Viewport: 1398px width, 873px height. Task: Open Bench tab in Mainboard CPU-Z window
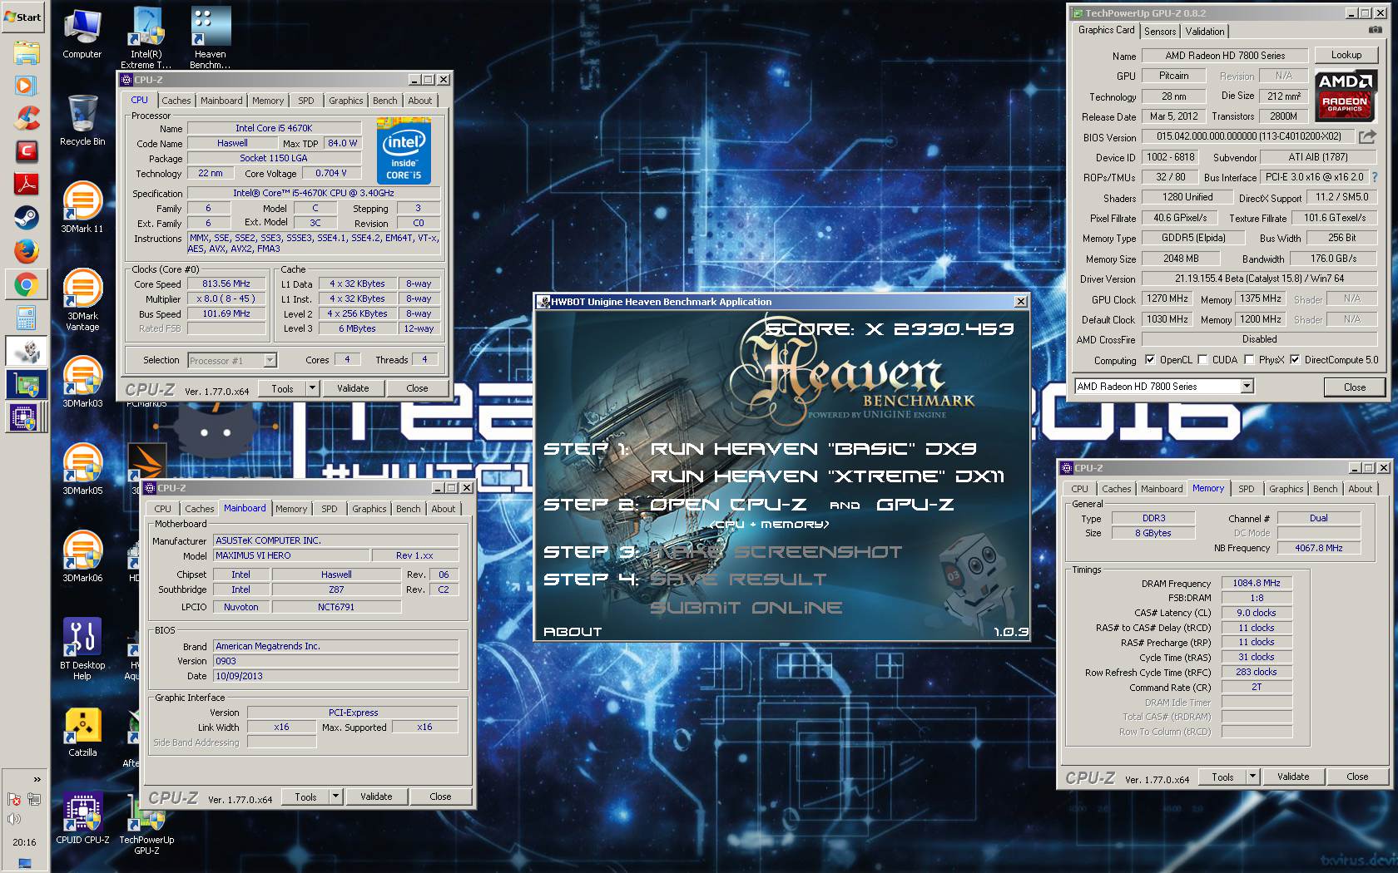tap(408, 509)
